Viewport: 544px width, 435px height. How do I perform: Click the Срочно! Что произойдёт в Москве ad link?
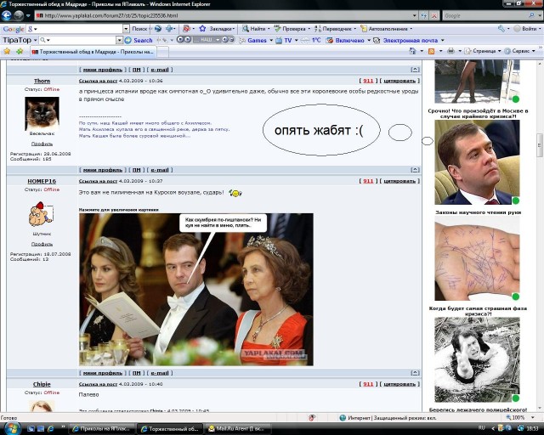pos(478,114)
